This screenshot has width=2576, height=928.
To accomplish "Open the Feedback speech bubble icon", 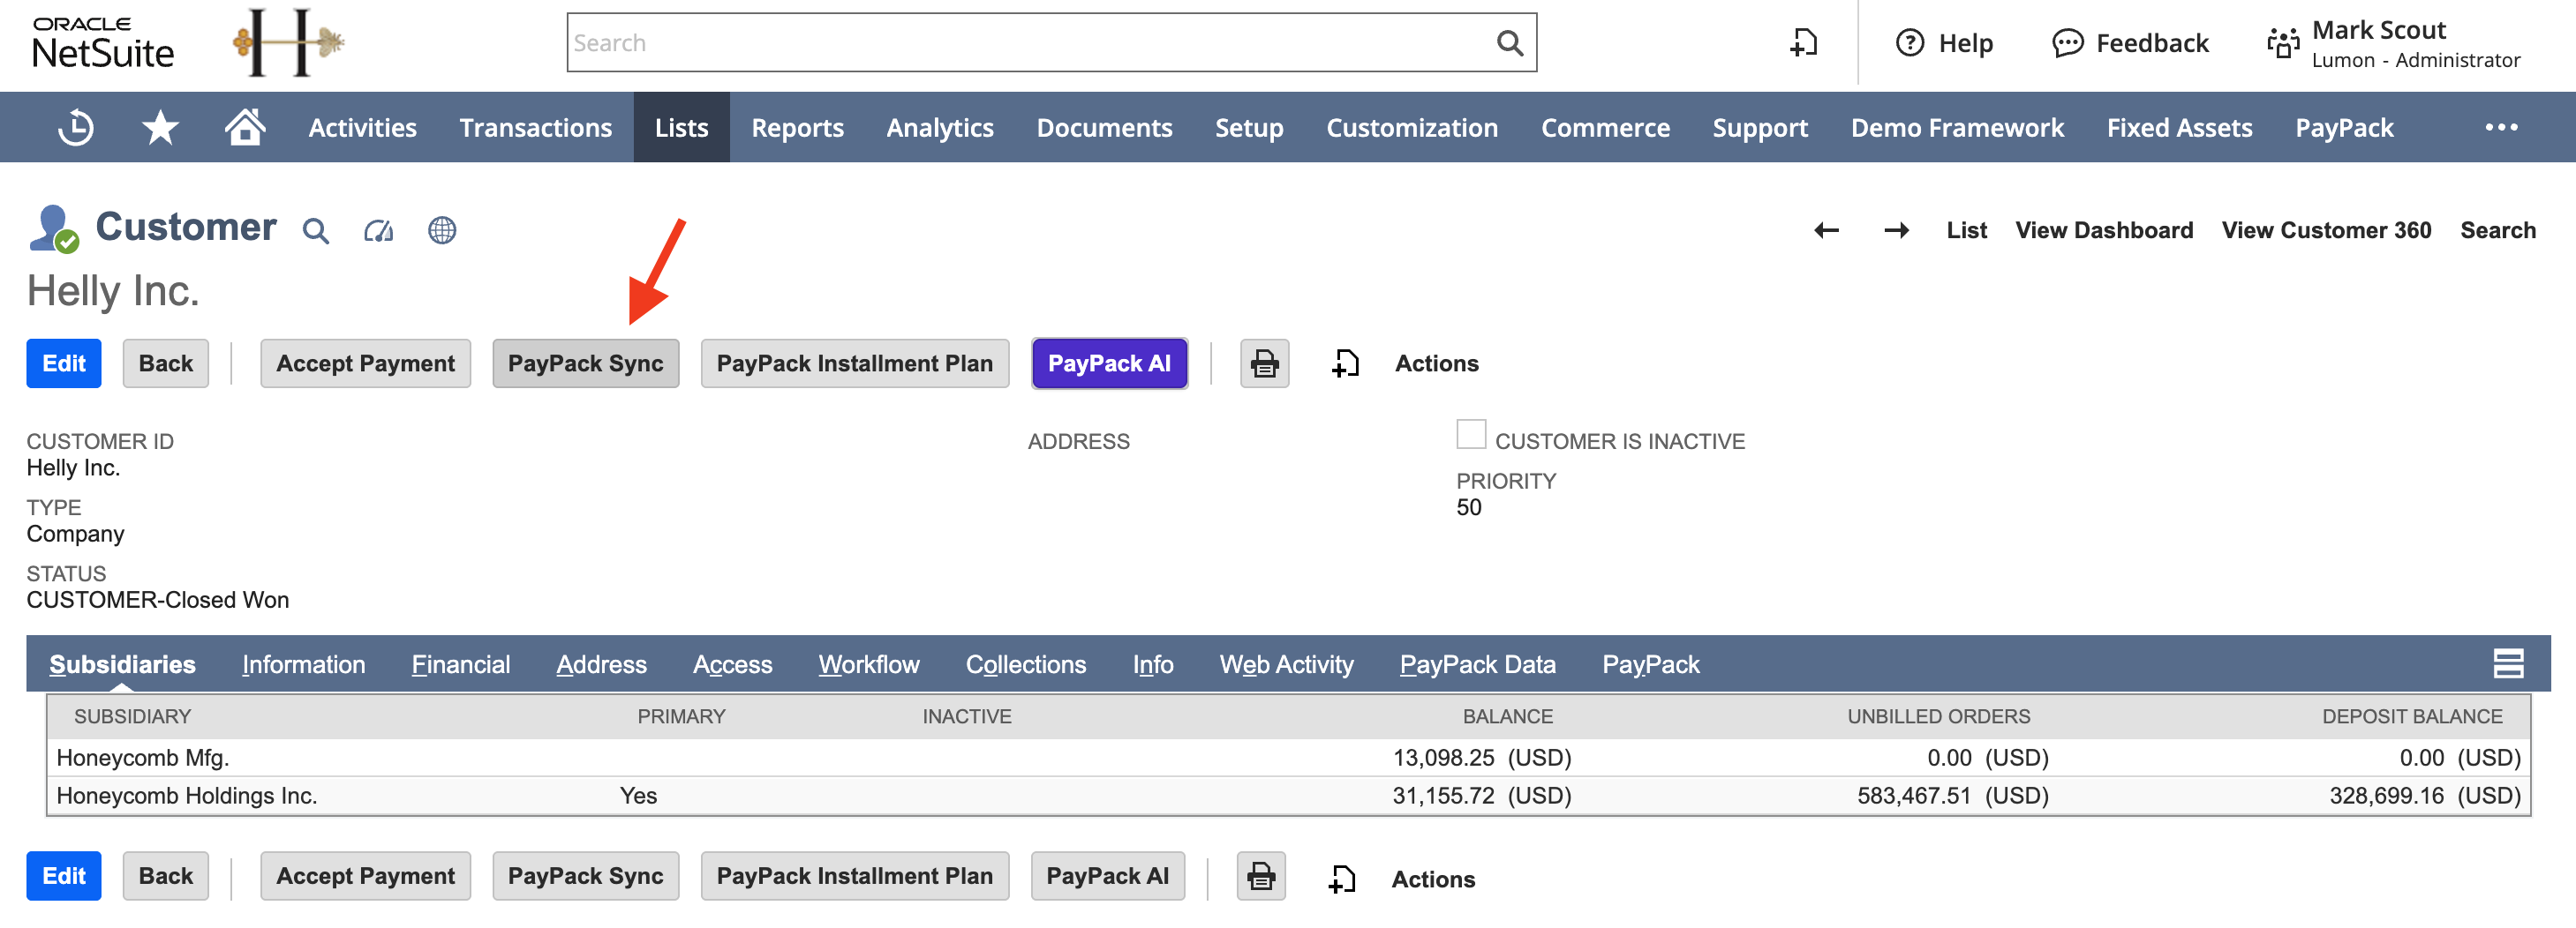I will pos(2067,43).
